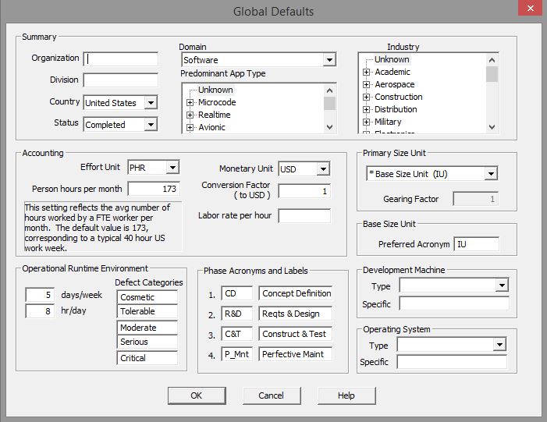Expand the Construction industry node
The width and height of the screenshot is (547, 422).
366,97
